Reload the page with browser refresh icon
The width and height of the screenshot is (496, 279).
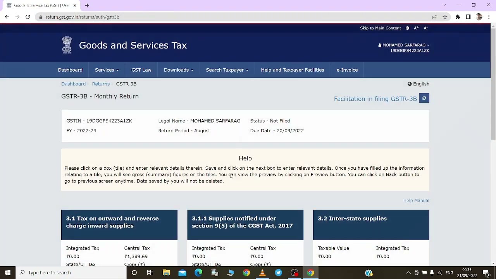(x=28, y=17)
